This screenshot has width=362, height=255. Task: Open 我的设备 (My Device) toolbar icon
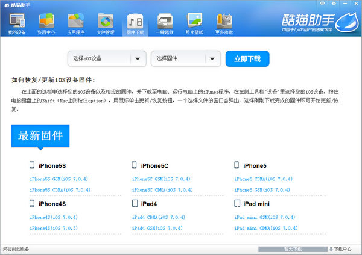17,24
